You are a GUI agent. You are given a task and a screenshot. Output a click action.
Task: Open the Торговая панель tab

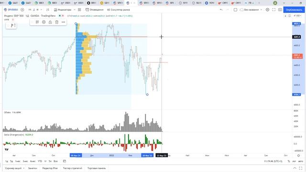click(97, 168)
